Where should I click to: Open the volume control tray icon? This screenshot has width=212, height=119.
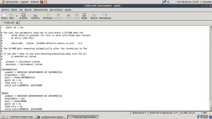point(169,2)
